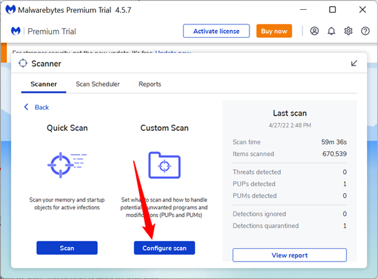Open the notifications bell

point(332,31)
